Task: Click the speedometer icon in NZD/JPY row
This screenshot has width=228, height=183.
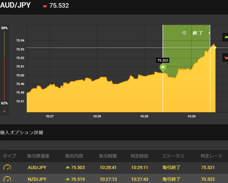Action: tap(7, 179)
